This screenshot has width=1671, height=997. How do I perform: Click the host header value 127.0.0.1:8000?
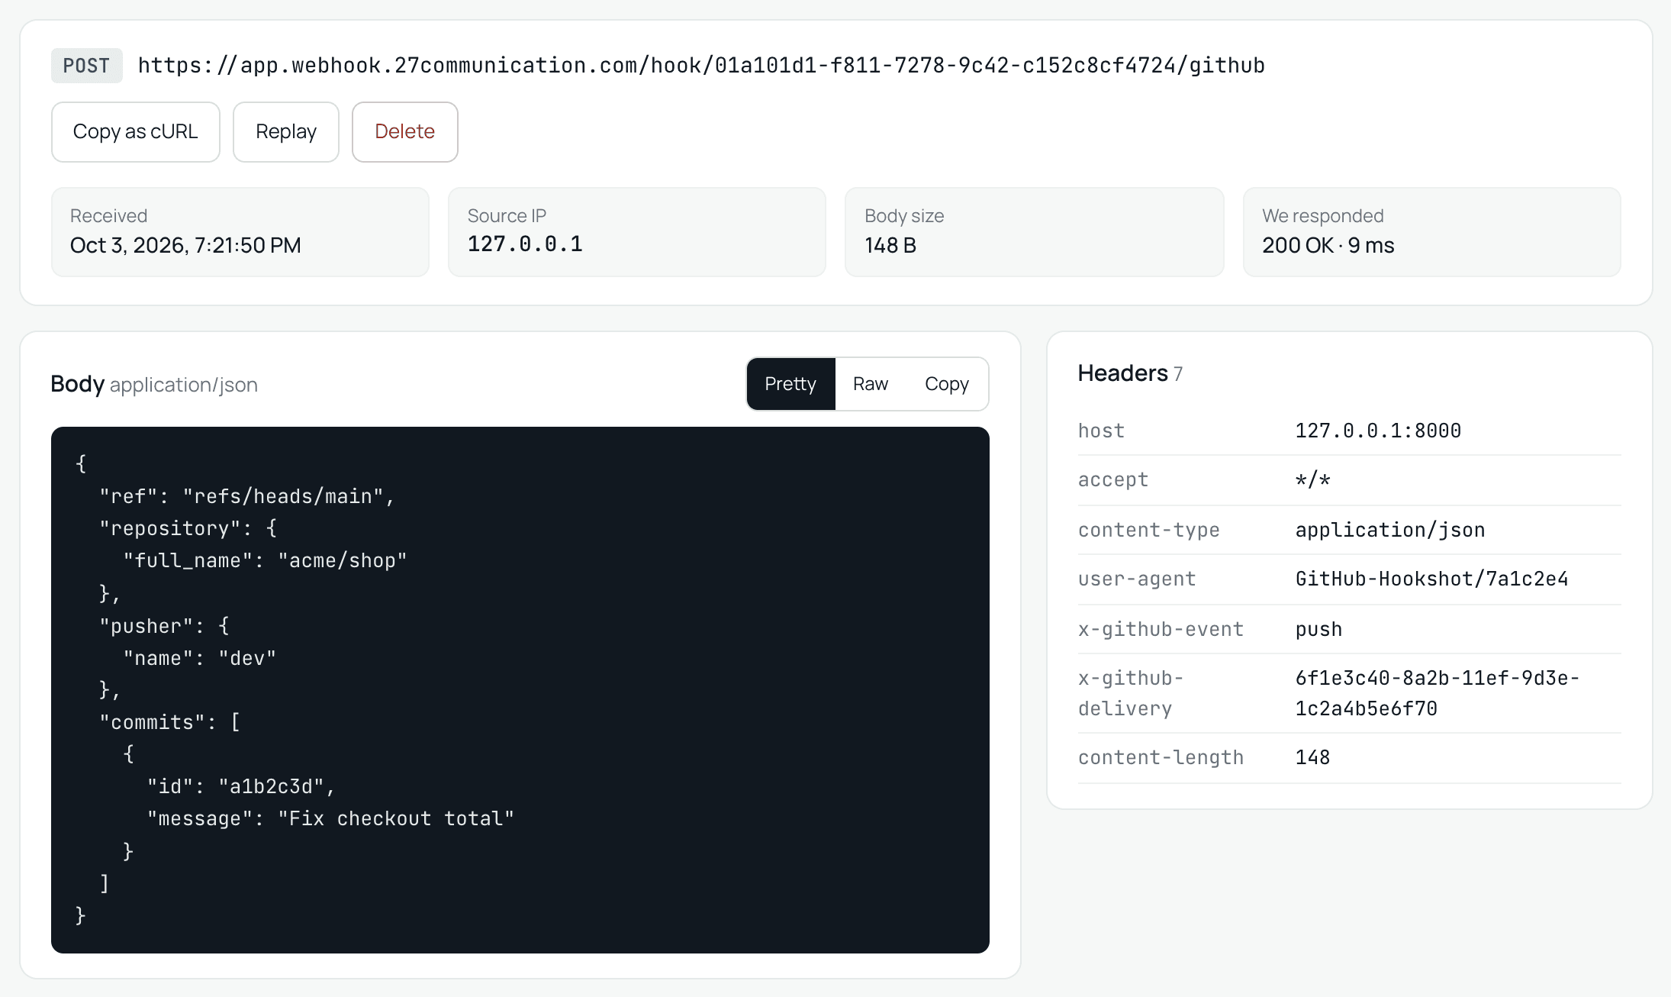pyautogui.click(x=1378, y=431)
